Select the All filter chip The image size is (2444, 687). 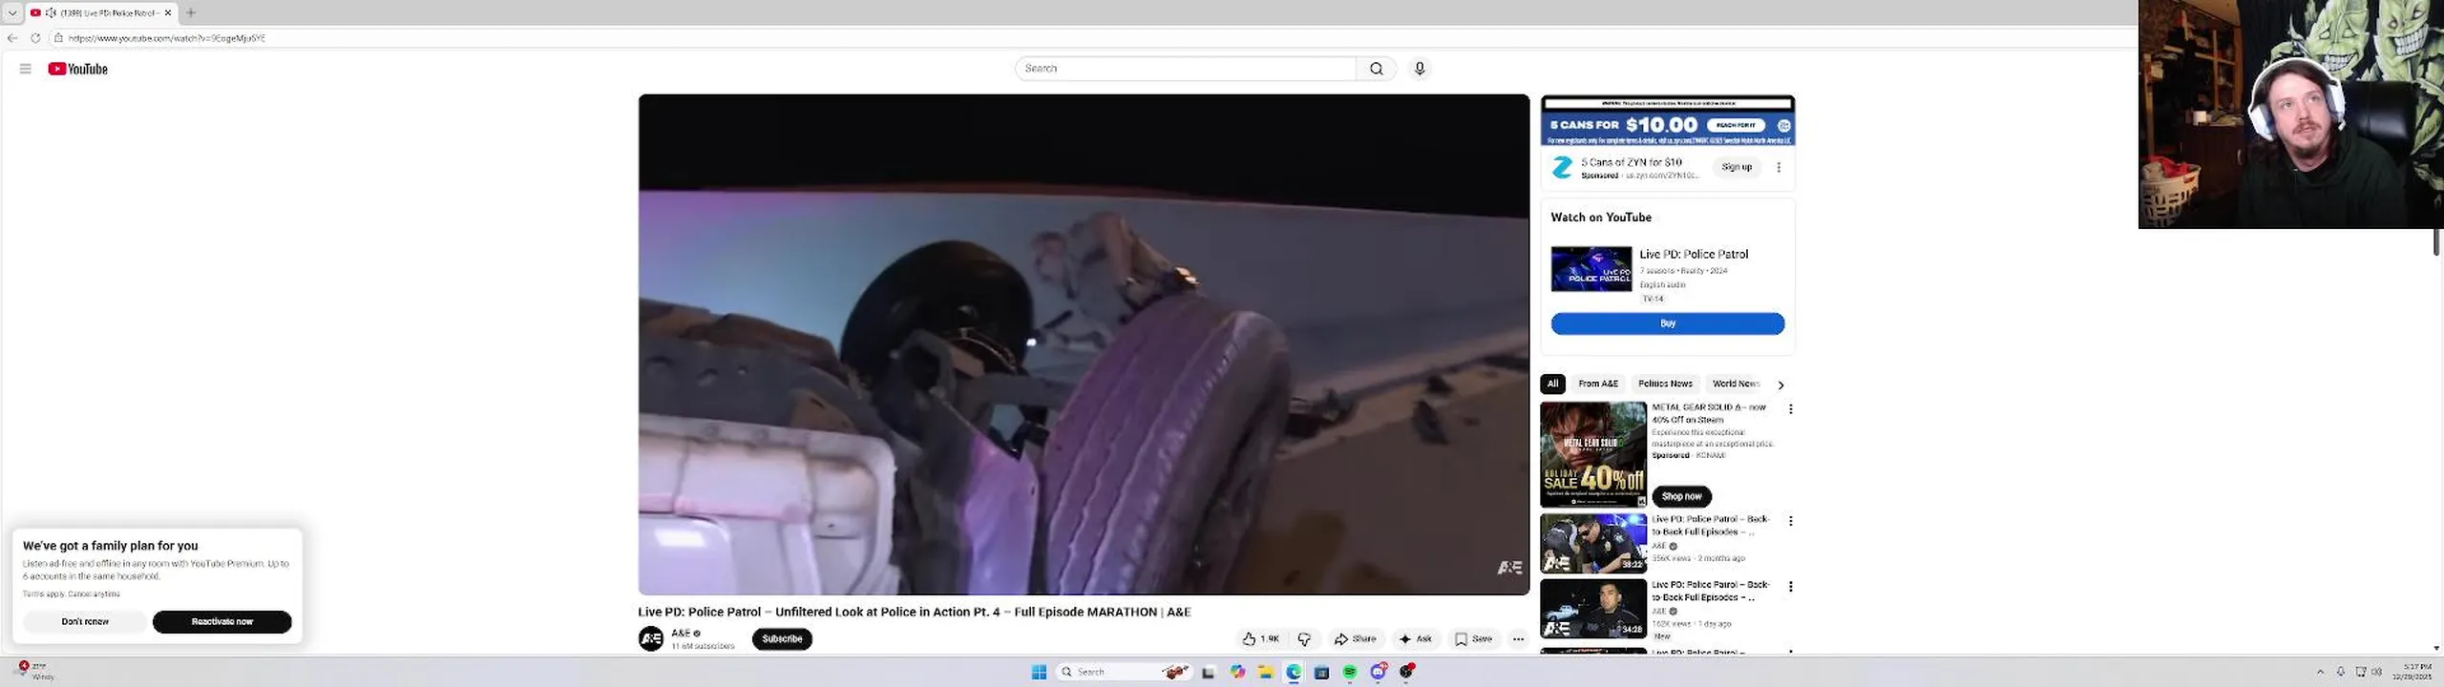coord(1552,384)
